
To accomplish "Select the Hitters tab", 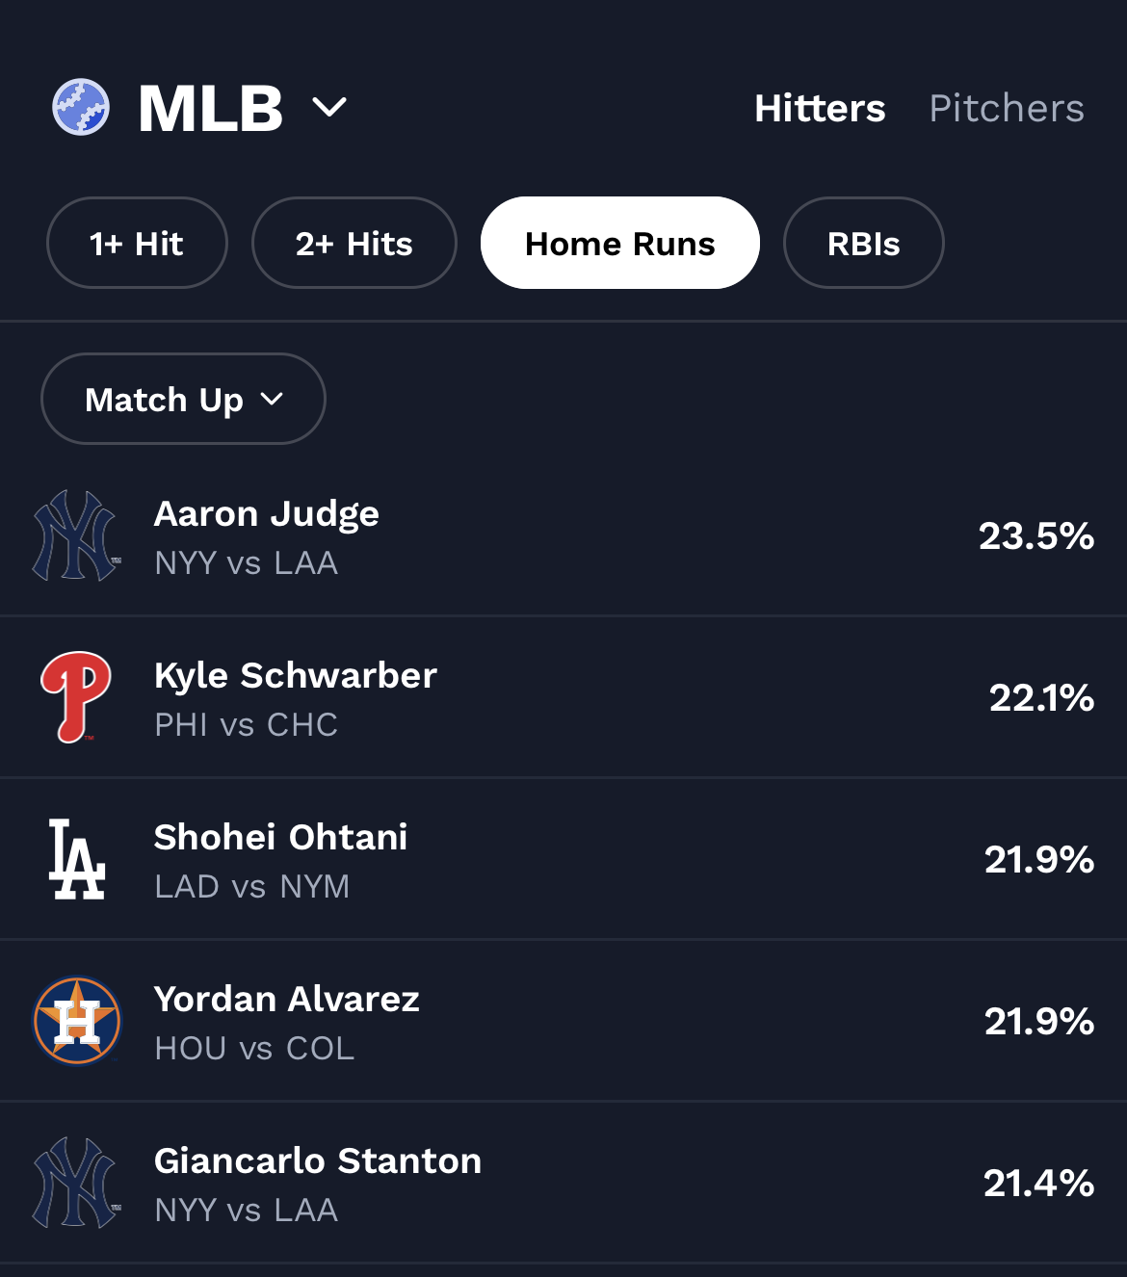I will click(x=820, y=108).
